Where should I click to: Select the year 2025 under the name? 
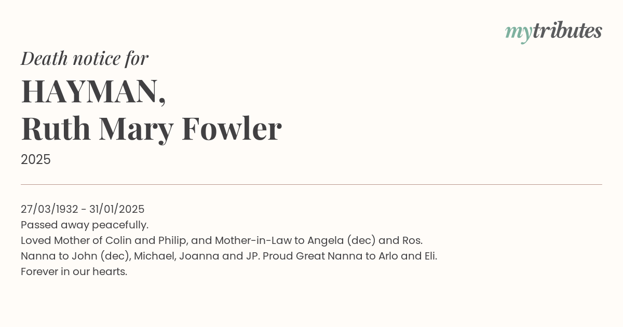(x=36, y=160)
